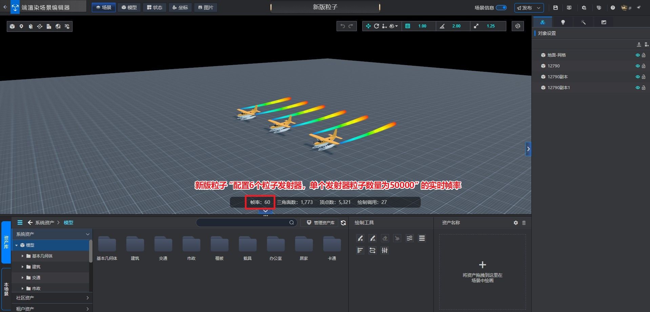Image resolution: width=650 pixels, height=312 pixels.
Task: Click the sliders adjust drawing tool
Action: (x=385, y=250)
